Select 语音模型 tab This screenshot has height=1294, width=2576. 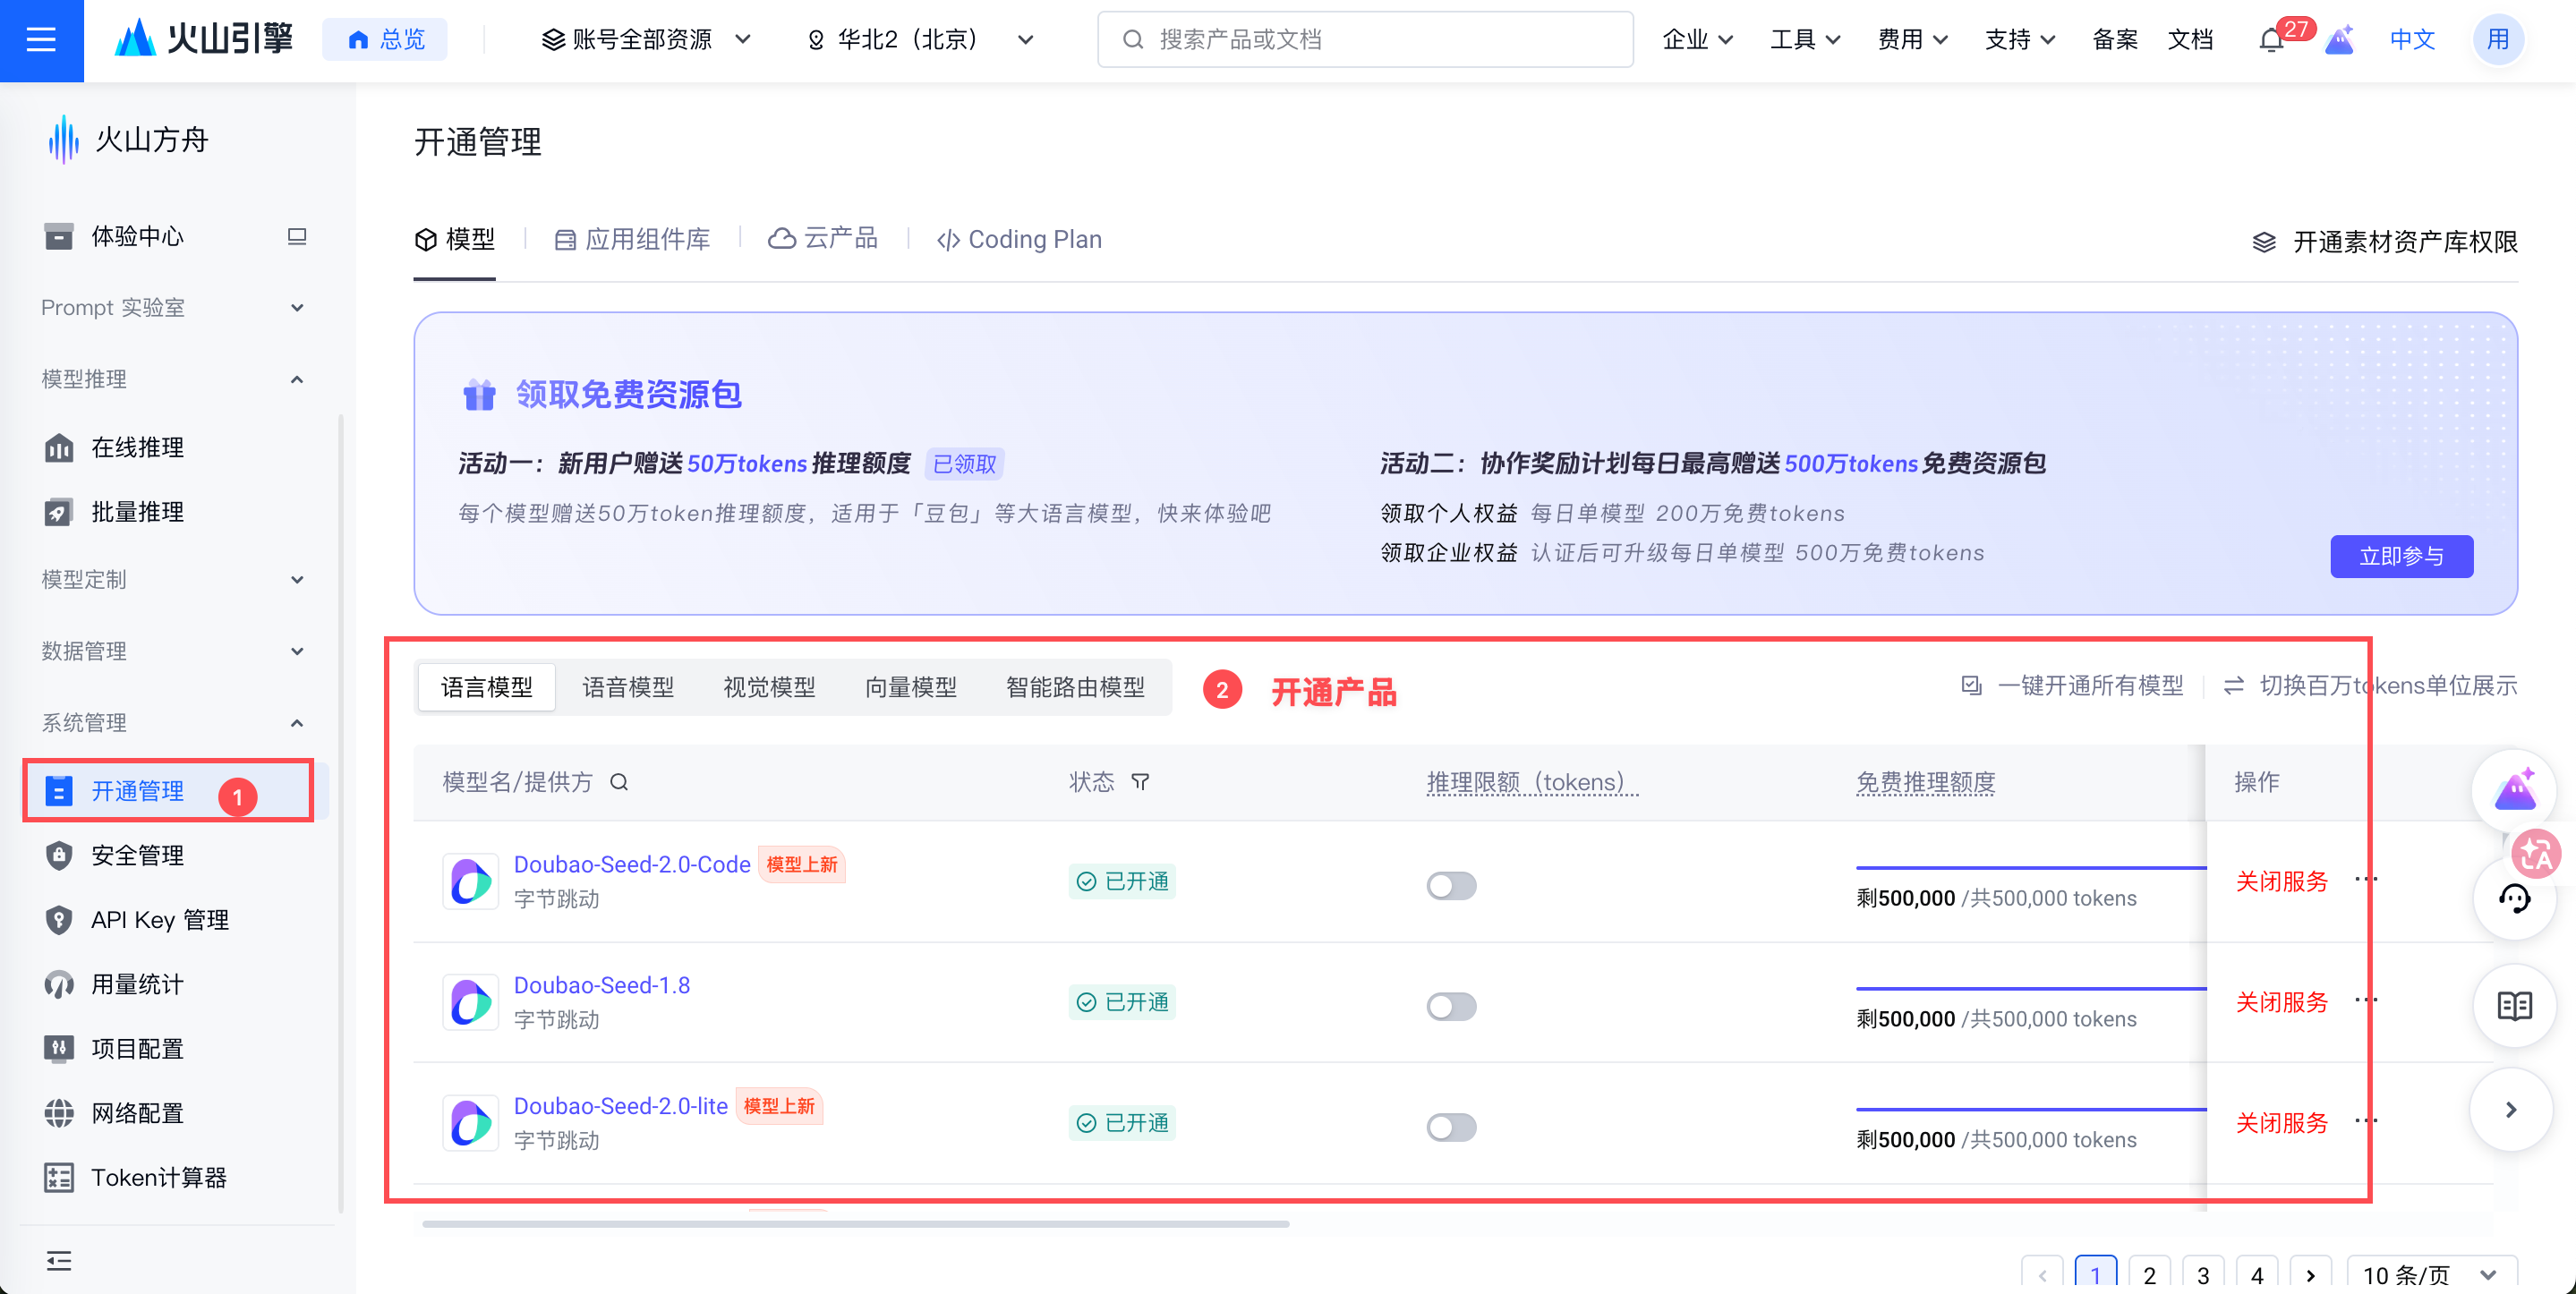point(628,688)
